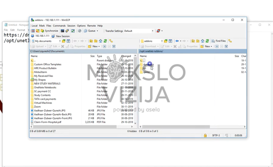273x167 pixels.
Task: Select the MobaXterm folder
Action: 40,72
